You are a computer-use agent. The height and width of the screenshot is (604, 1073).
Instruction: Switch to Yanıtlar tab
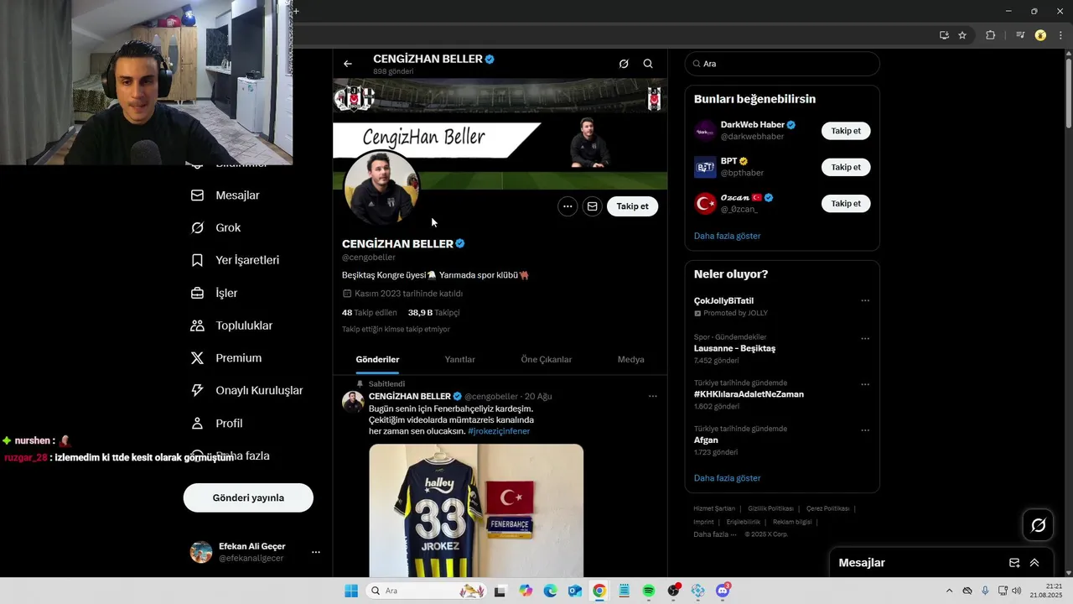pyautogui.click(x=459, y=359)
